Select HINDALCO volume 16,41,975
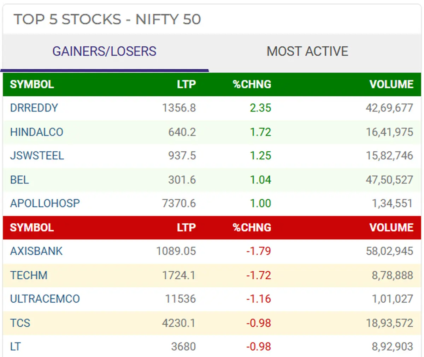Image resolution: width=424 pixels, height=357 pixels. click(389, 132)
